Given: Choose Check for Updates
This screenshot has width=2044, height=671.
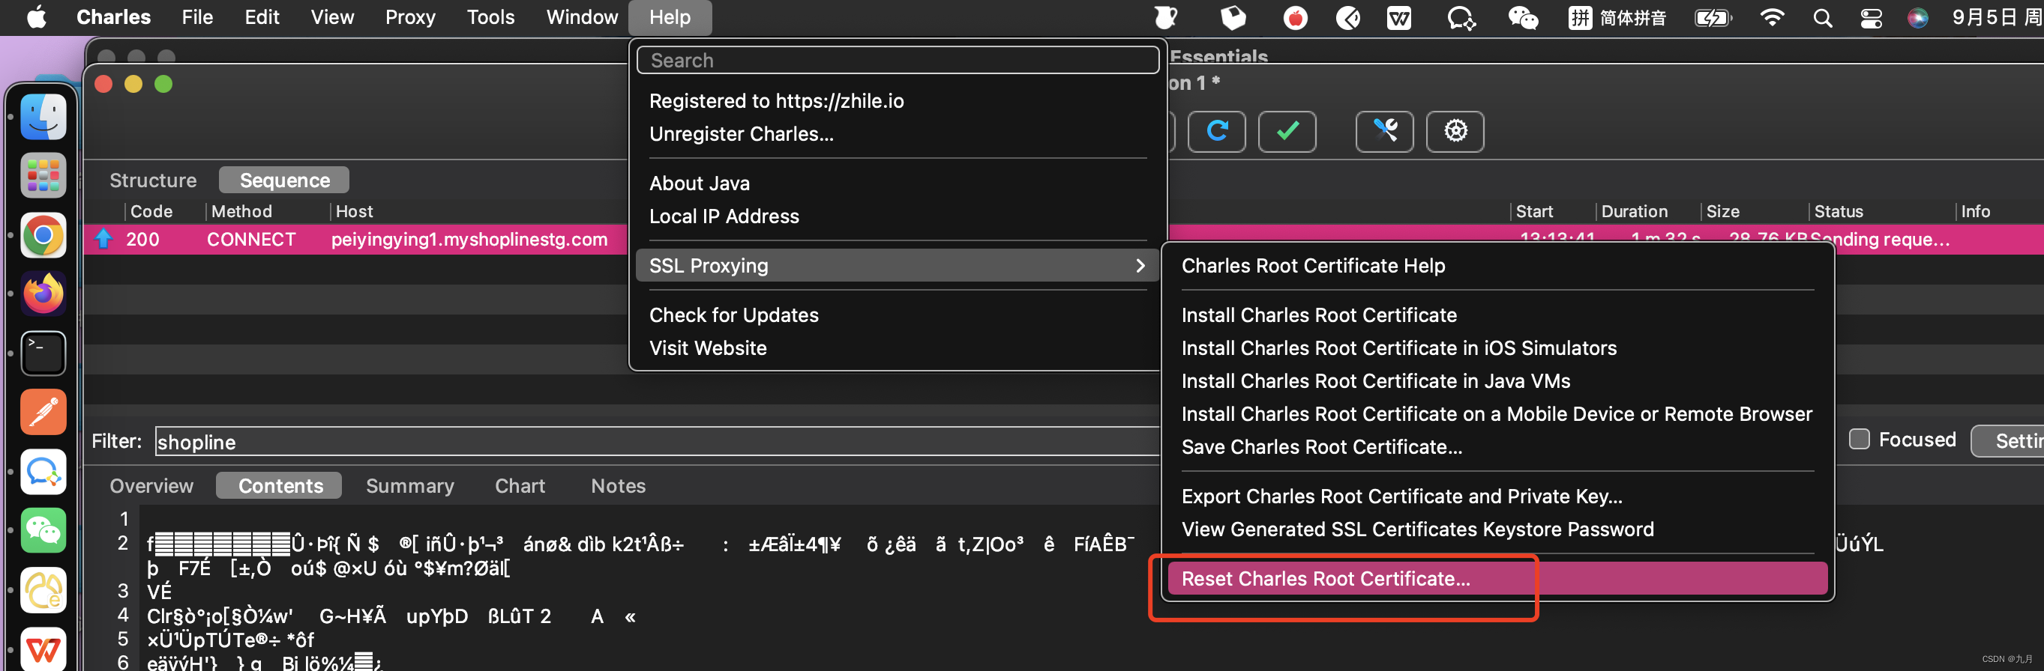Looking at the screenshot, I should (x=898, y=315).
